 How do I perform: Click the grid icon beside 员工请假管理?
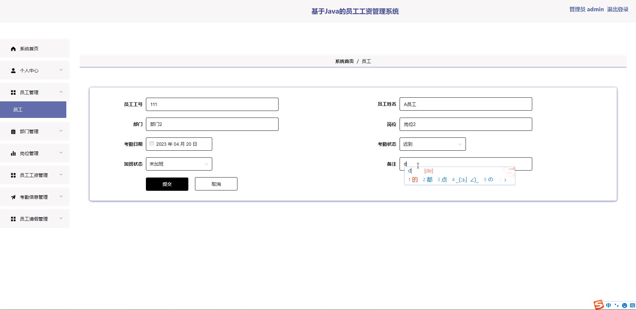[x=13, y=219]
